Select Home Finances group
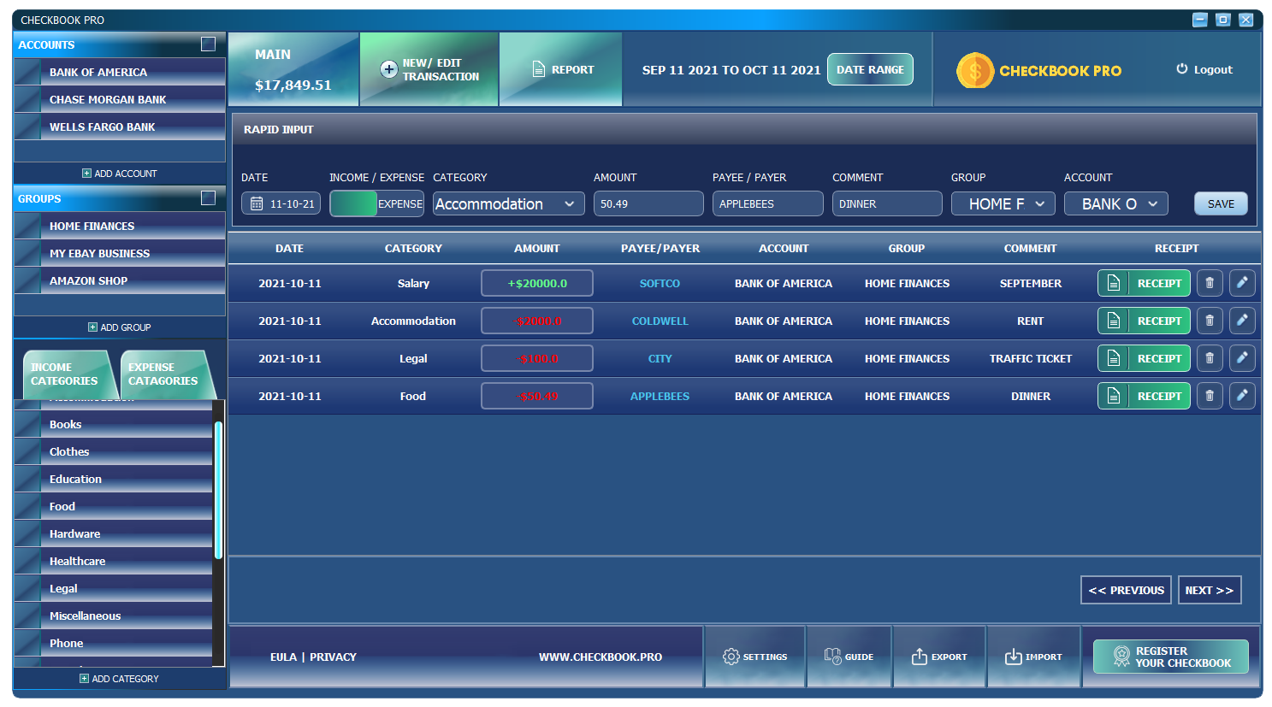1272x707 pixels. 120,226
